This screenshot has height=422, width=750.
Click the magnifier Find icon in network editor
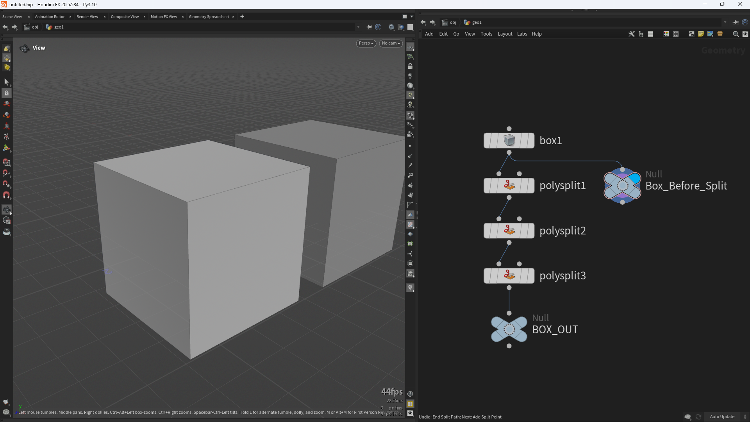[736, 34]
